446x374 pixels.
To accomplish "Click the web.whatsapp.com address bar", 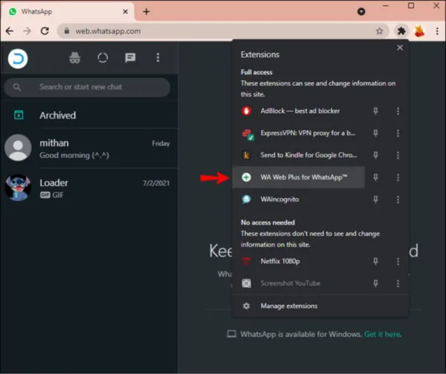I will [x=222, y=31].
